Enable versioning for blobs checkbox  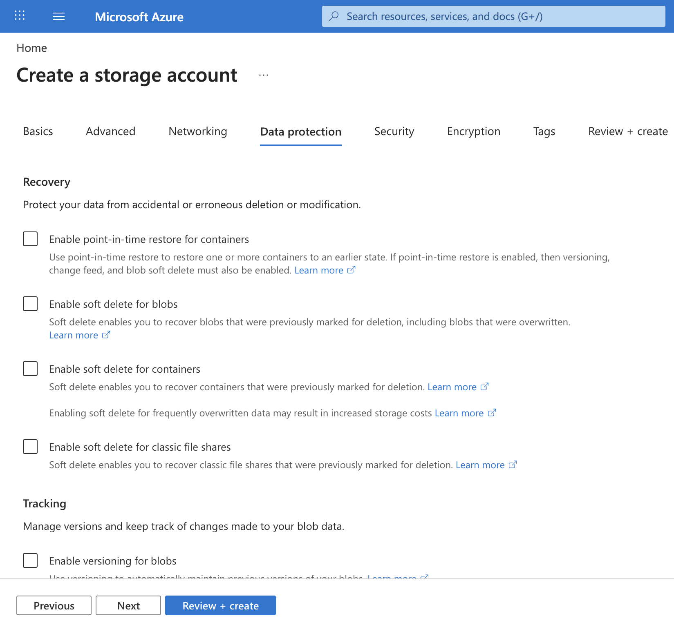(x=30, y=560)
